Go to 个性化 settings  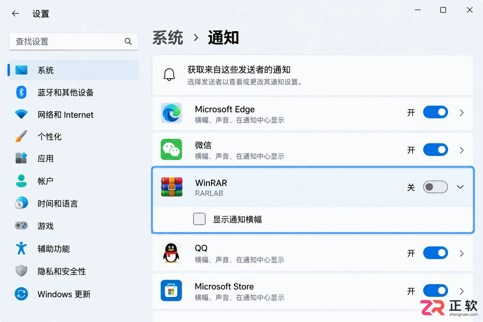(x=73, y=137)
